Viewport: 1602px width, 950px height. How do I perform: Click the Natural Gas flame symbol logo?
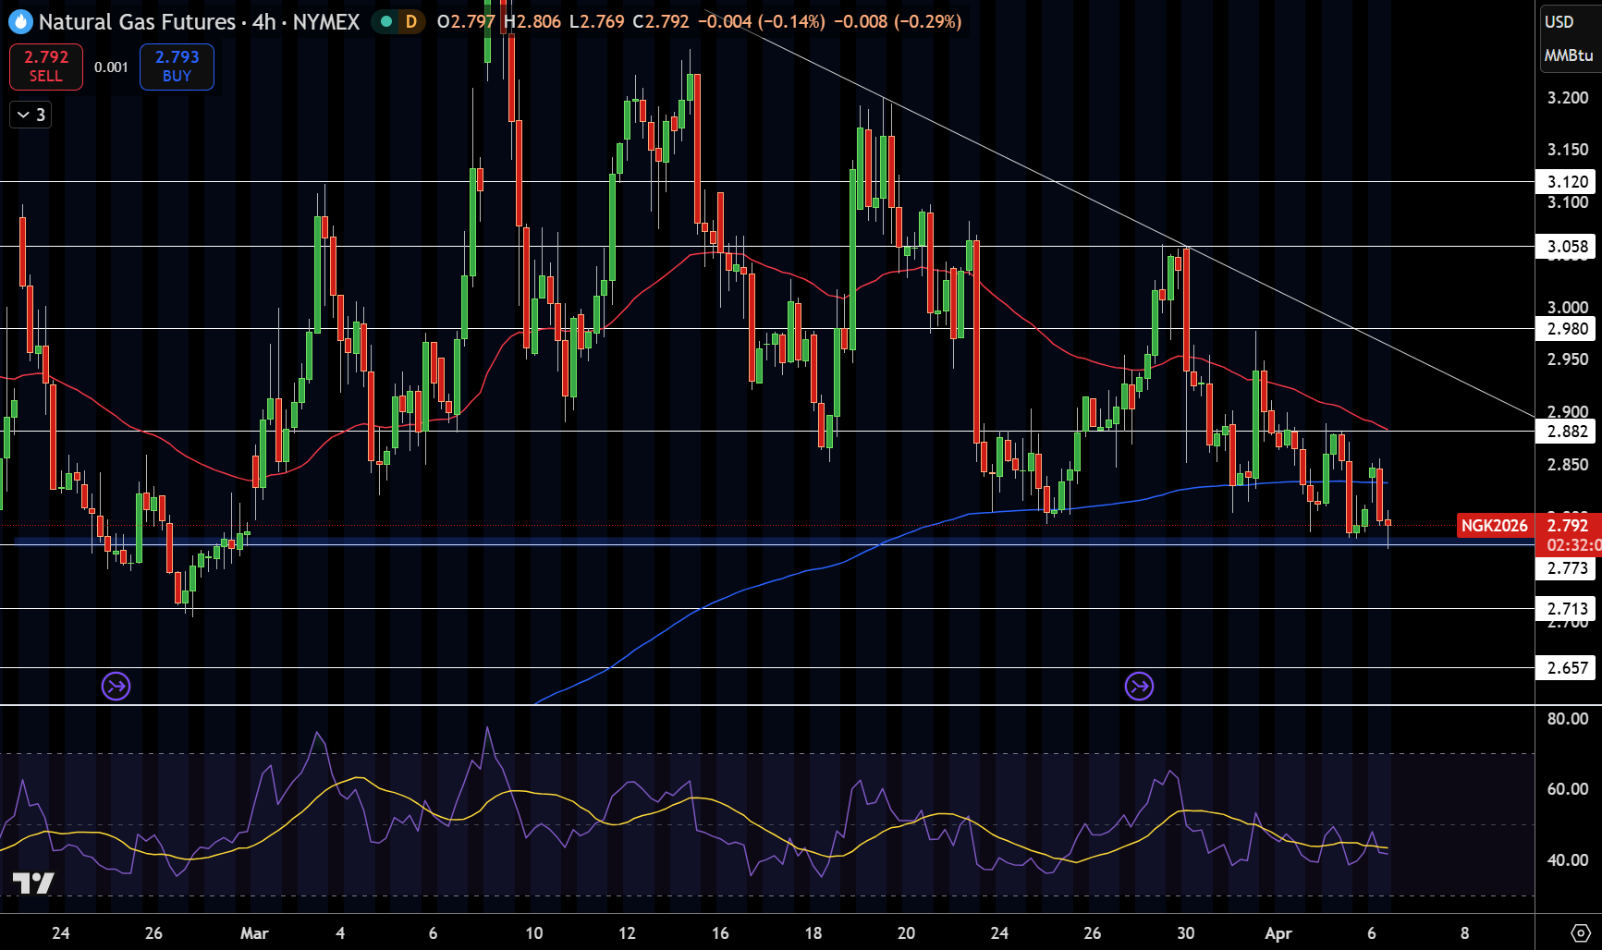pyautogui.click(x=20, y=21)
